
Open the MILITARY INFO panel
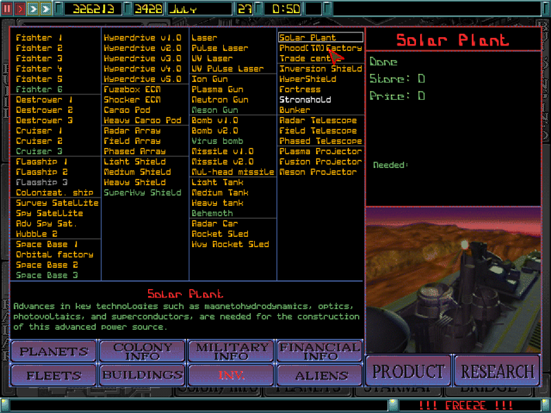click(231, 352)
